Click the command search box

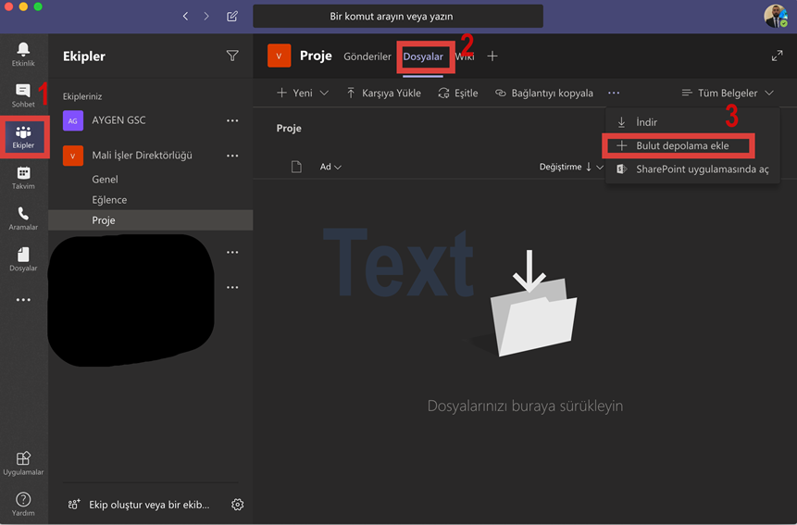pos(398,17)
